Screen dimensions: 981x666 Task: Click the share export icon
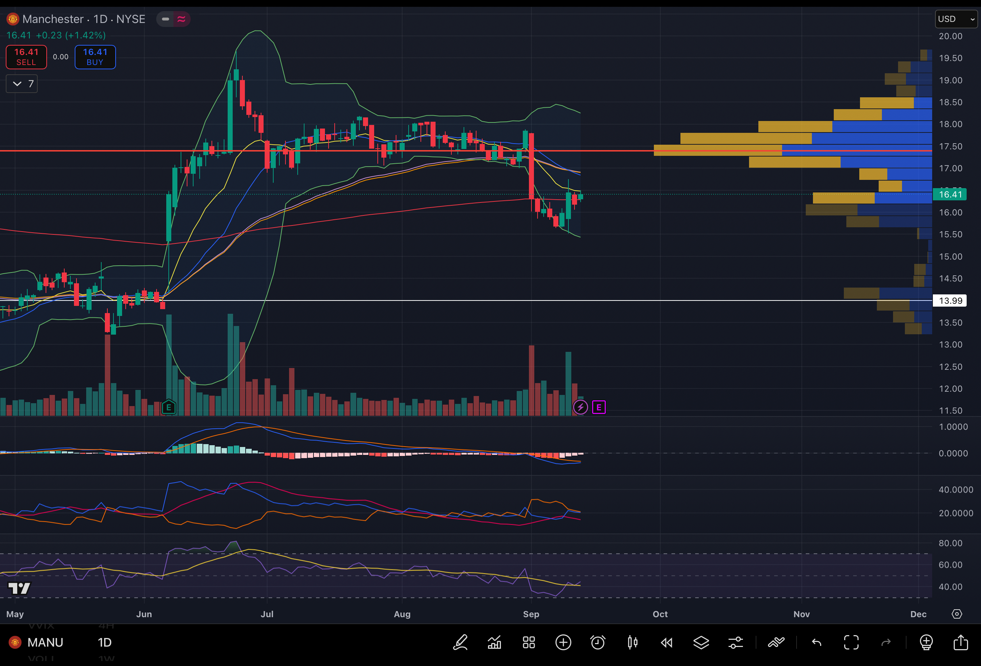(x=961, y=642)
